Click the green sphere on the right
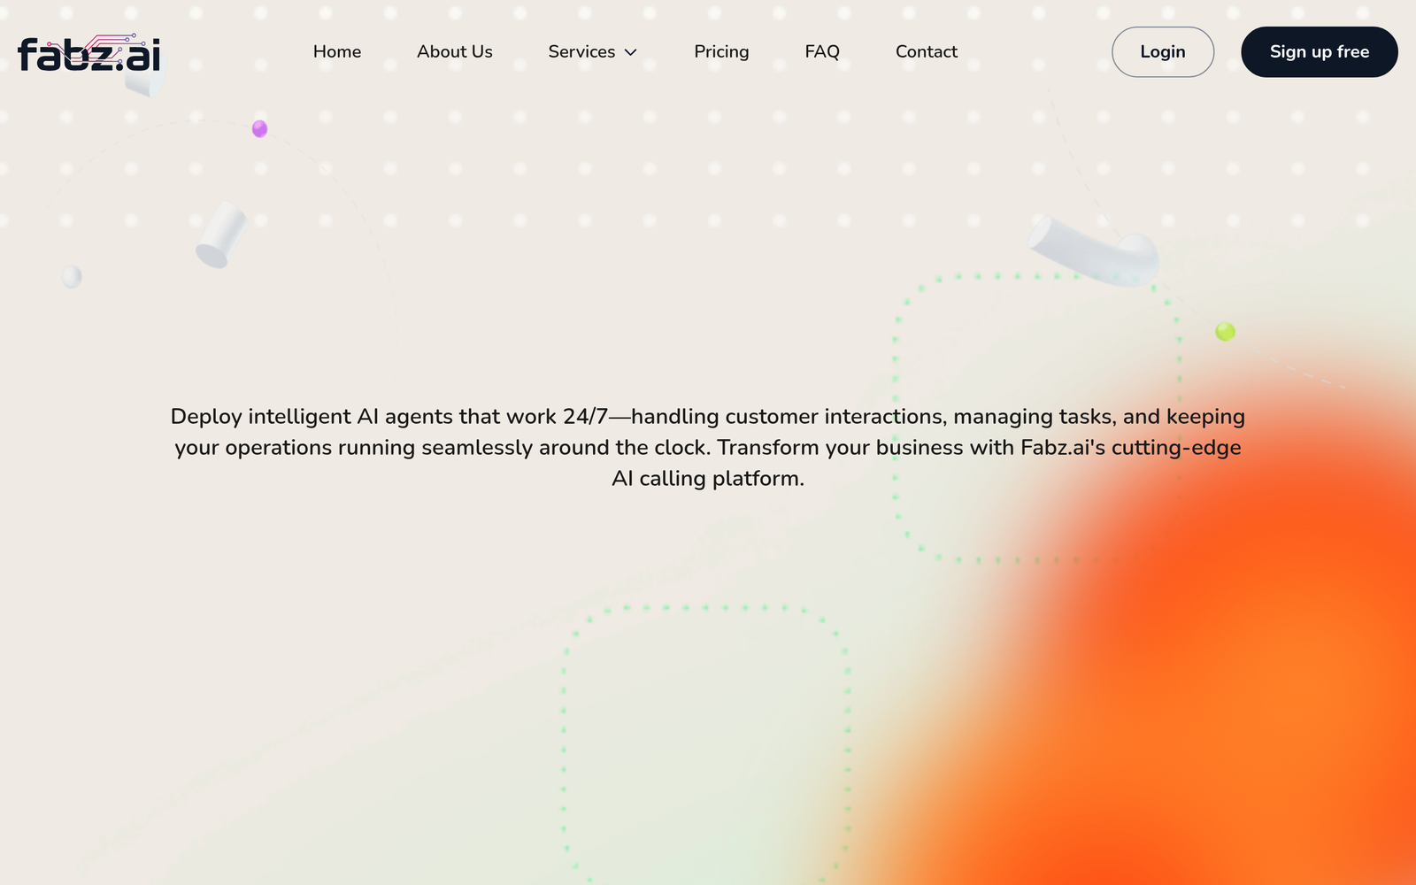 1226,332
